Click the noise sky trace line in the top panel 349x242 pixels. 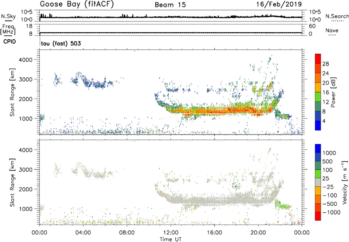coord(171,17)
